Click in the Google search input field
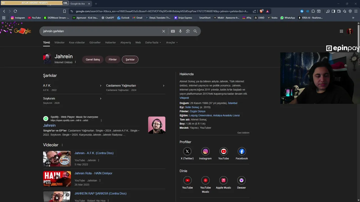The height and width of the screenshot is (202, 360). point(101,31)
